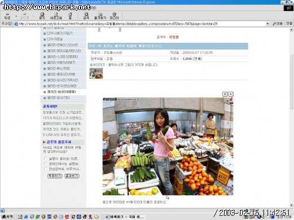
Task: Click the attached image thumbnail
Action: (96, 73)
